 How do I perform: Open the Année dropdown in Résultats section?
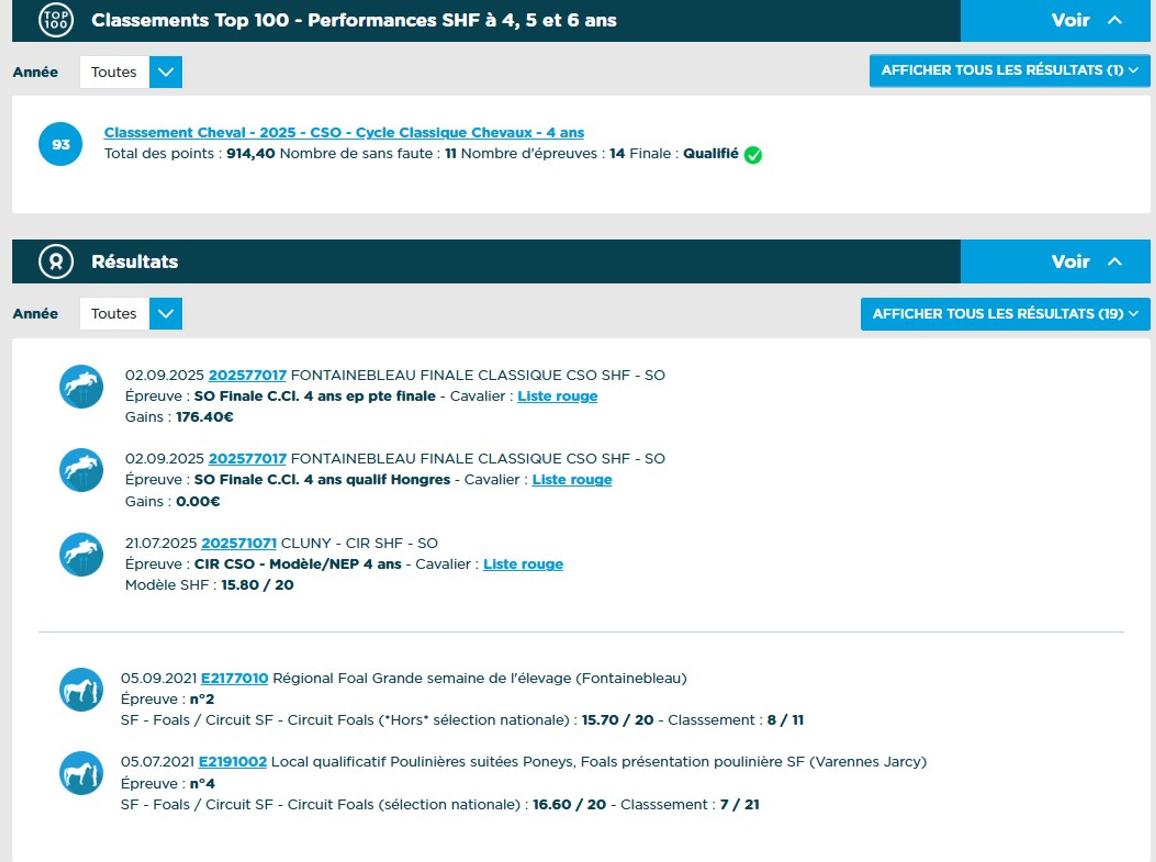tap(165, 314)
